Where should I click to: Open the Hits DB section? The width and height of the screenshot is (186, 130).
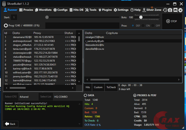point(77,10)
